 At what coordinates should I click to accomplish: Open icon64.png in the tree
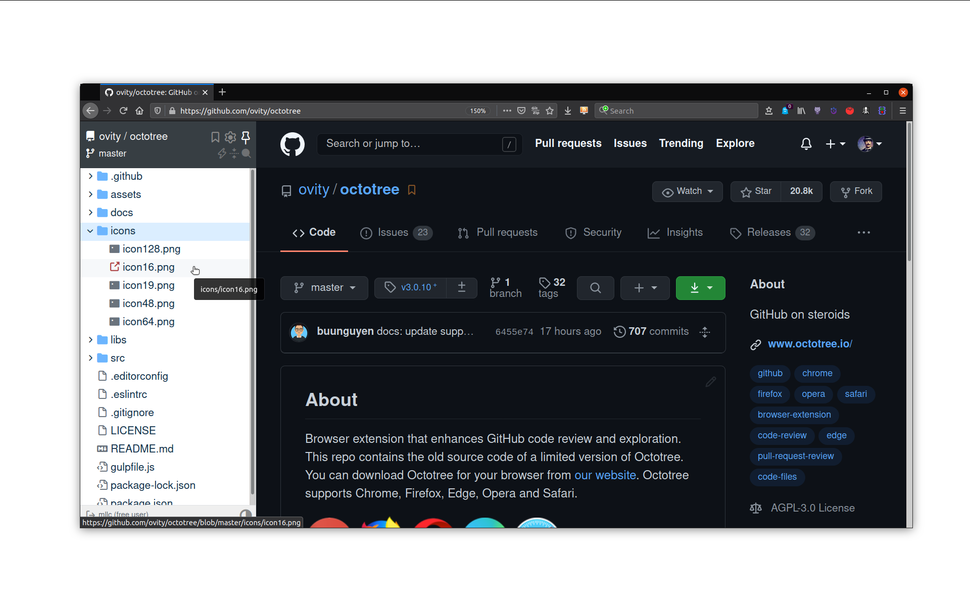tap(149, 322)
